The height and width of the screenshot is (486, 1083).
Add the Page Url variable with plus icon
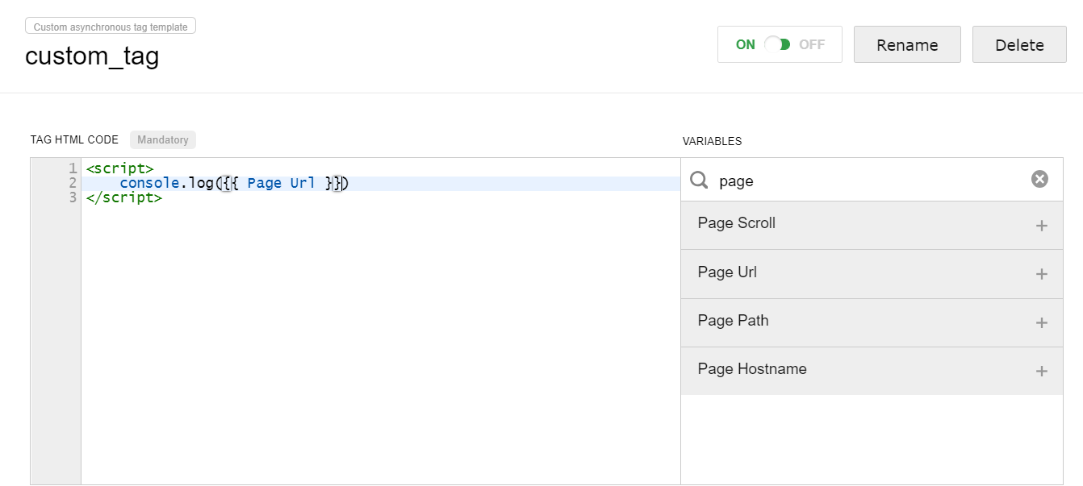[1041, 274]
